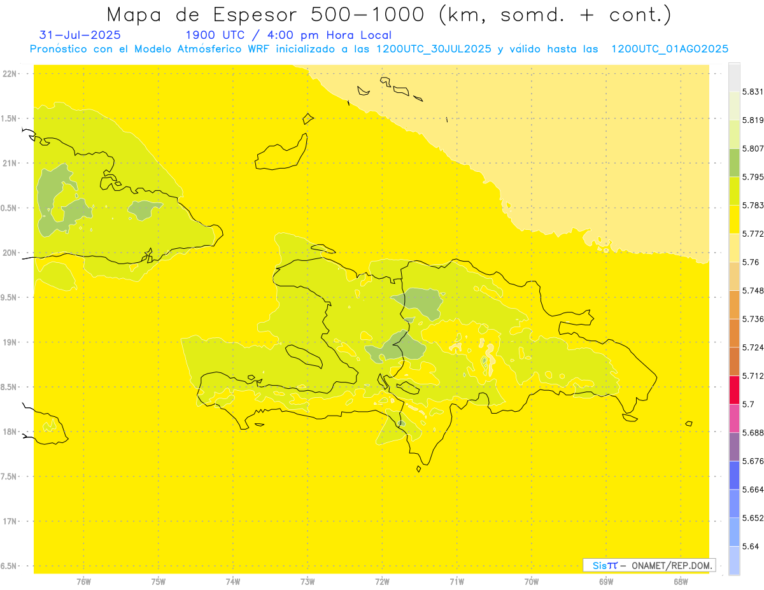This screenshot has height=590, width=764.
Task: Click the blue 'Sis' logo text in the credit box
Action: point(599,565)
